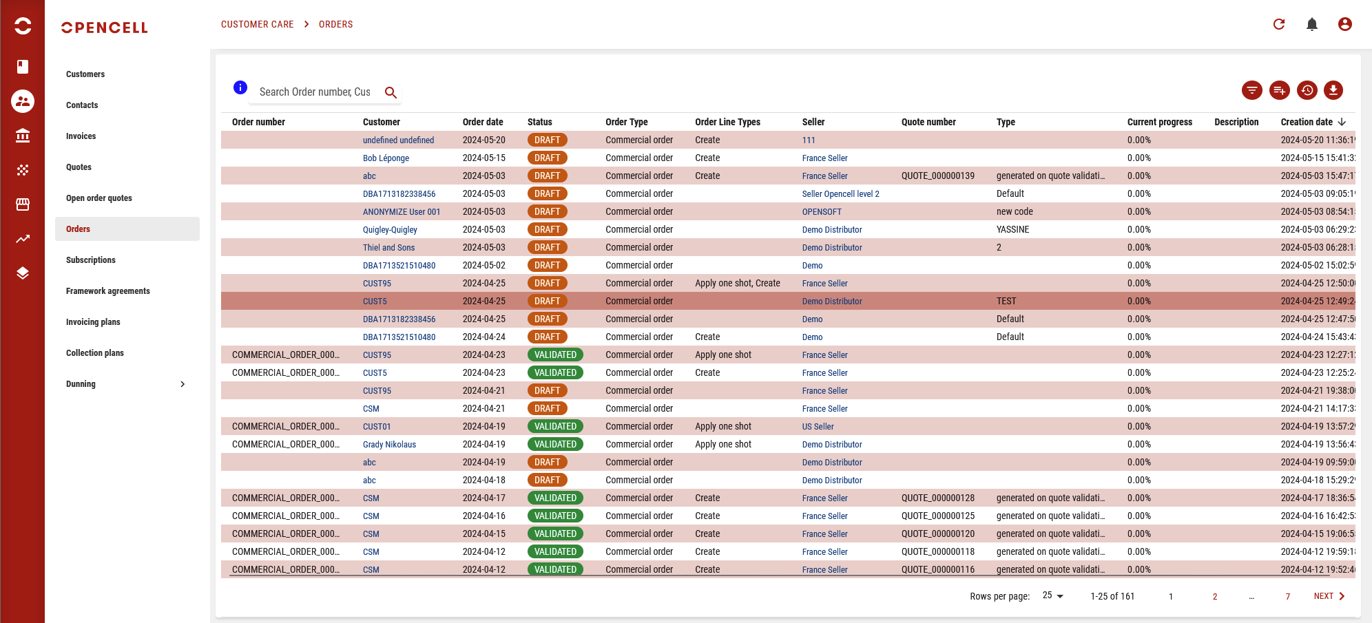Click the blue info icon near search
Image resolution: width=1372 pixels, height=623 pixels.
240,87
